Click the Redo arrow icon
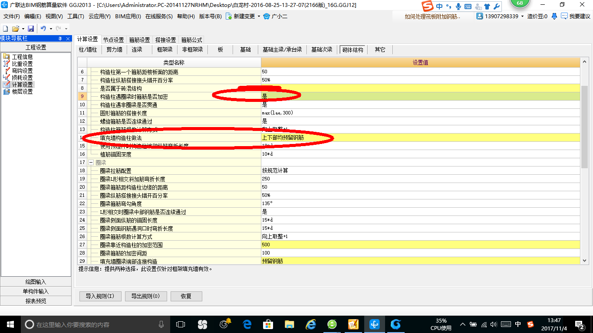 pos(59,28)
